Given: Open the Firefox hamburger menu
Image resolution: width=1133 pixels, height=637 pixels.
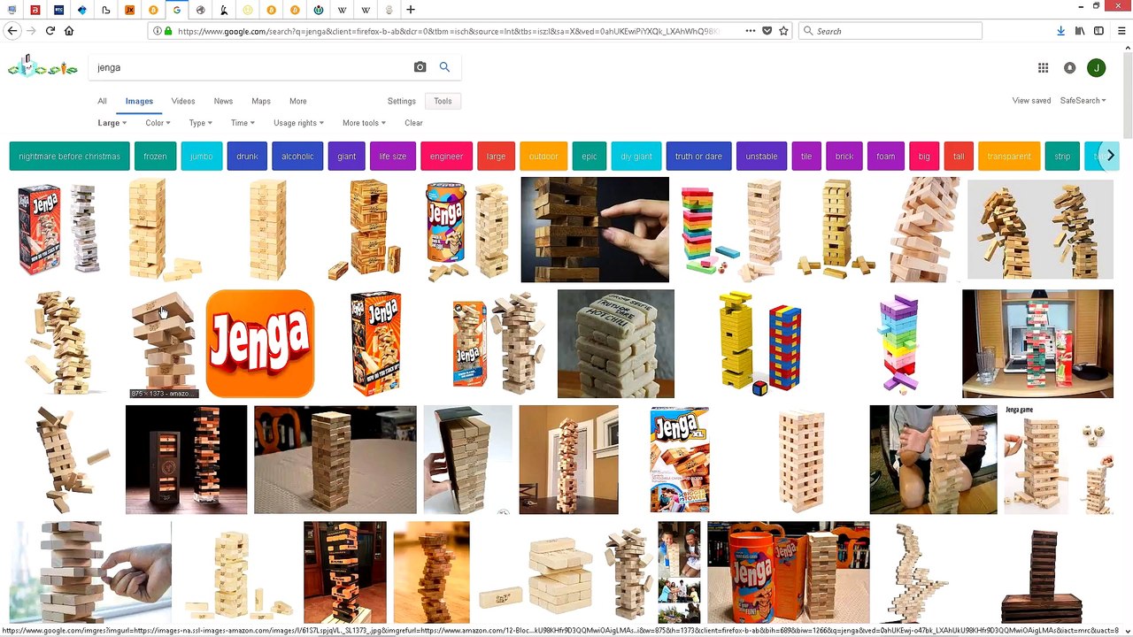Looking at the screenshot, I should pyautogui.click(x=1121, y=31).
